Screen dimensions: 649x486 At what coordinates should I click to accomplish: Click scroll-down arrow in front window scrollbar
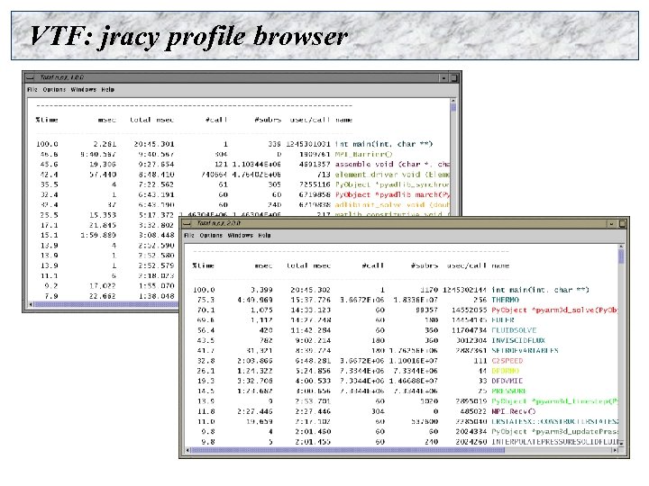click(621, 443)
